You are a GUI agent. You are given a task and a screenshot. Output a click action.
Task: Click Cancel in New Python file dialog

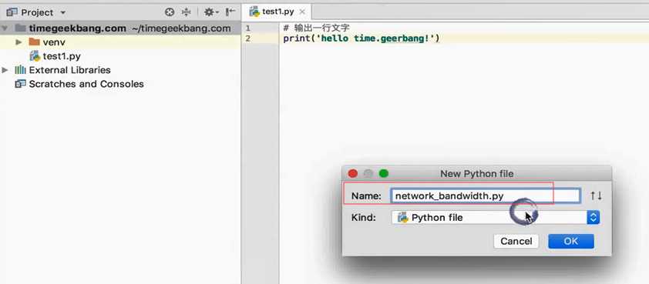(516, 242)
